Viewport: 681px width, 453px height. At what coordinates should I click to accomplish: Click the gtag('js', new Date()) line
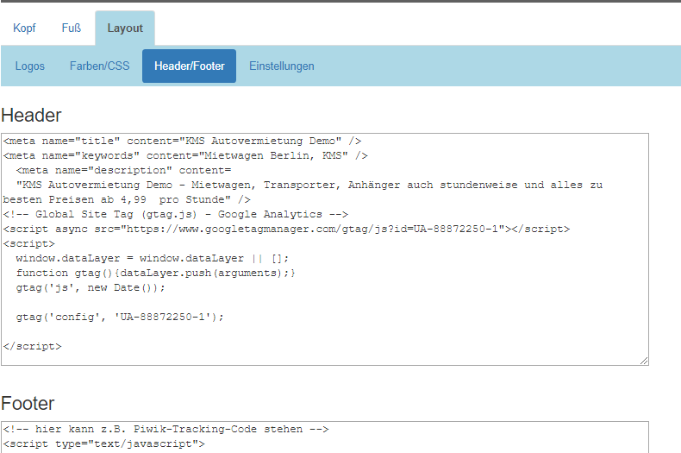pyautogui.click(x=91, y=288)
